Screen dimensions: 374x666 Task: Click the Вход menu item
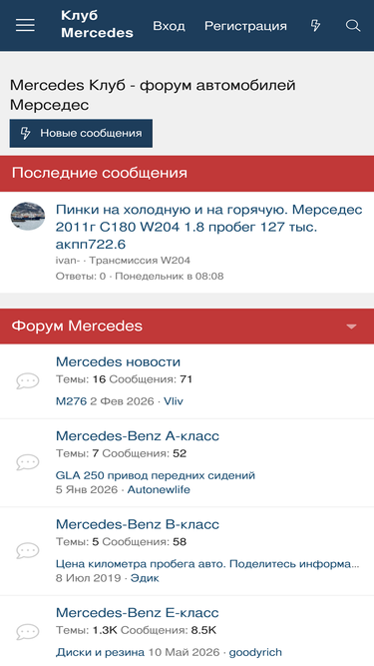click(169, 26)
